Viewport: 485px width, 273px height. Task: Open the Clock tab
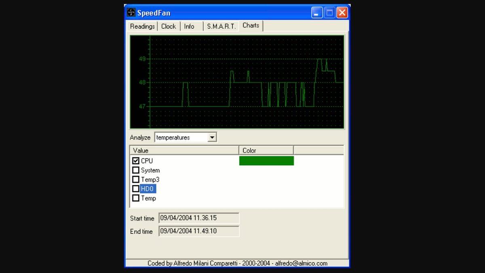[x=168, y=26]
